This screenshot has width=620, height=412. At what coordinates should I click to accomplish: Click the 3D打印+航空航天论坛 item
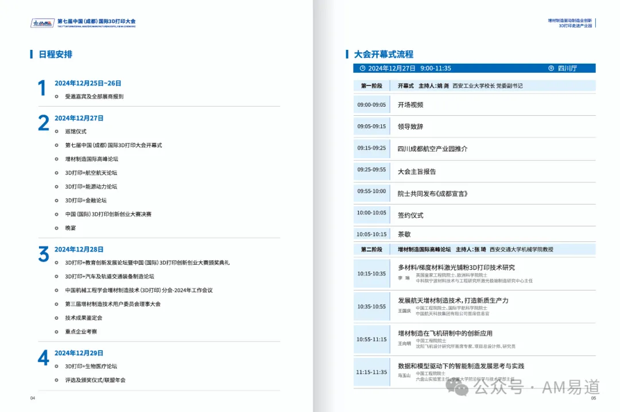pyautogui.click(x=91, y=173)
